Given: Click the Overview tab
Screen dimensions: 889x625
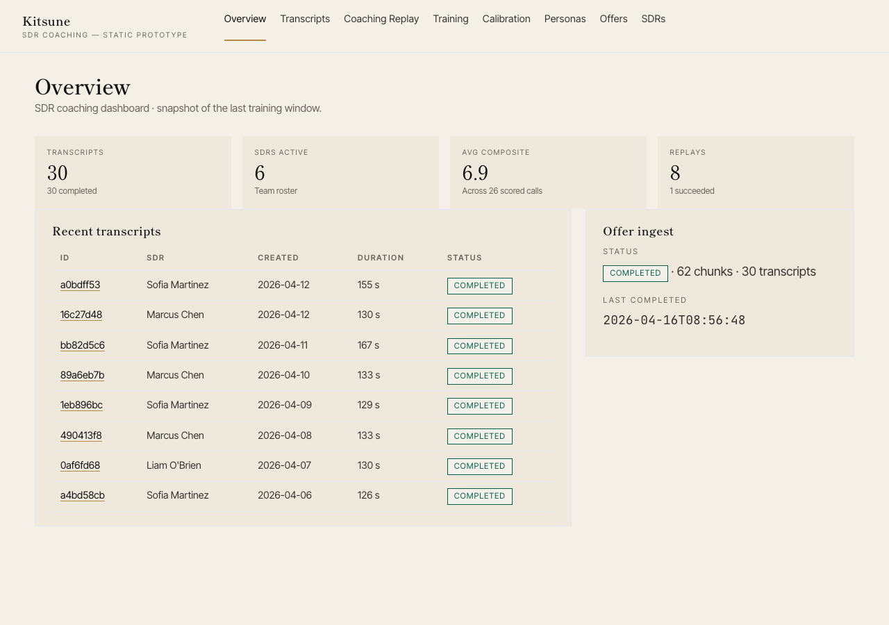Looking at the screenshot, I should (x=244, y=19).
